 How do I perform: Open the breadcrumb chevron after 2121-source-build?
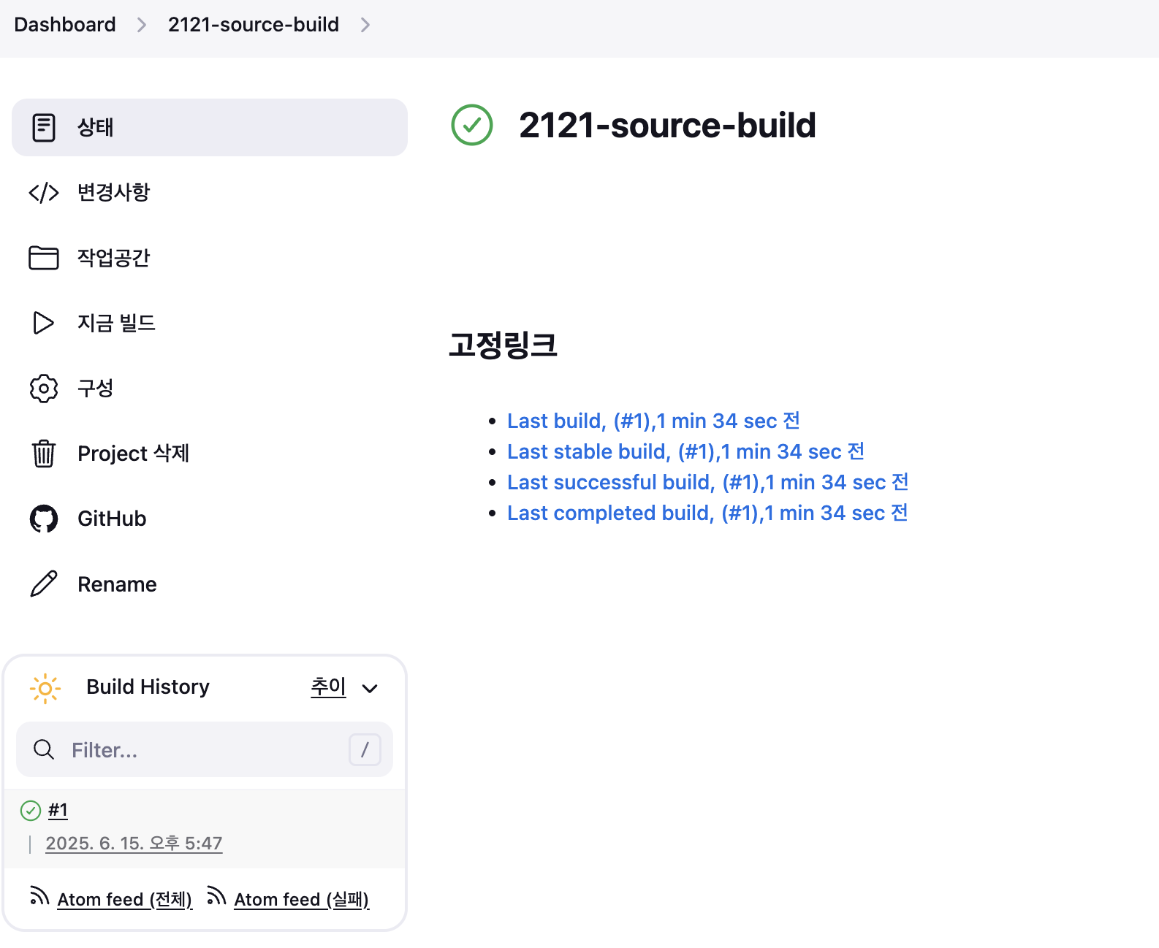[x=365, y=25]
